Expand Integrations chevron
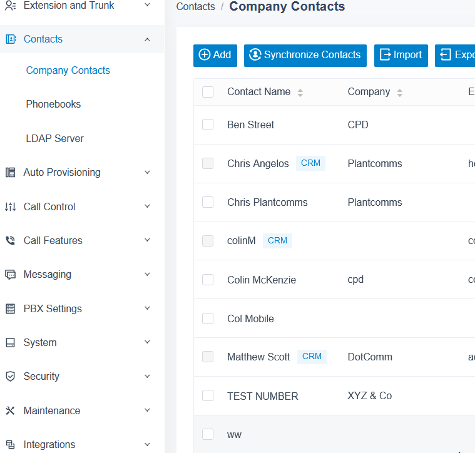475x453 pixels. point(147,444)
